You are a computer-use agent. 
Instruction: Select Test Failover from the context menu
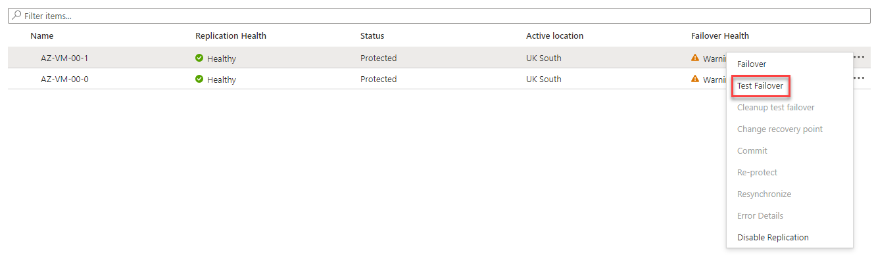coord(760,86)
